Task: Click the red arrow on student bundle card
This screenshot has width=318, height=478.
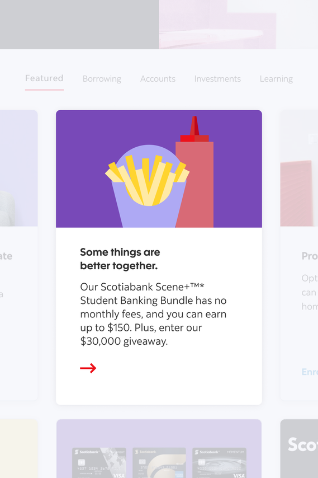Action: point(88,368)
